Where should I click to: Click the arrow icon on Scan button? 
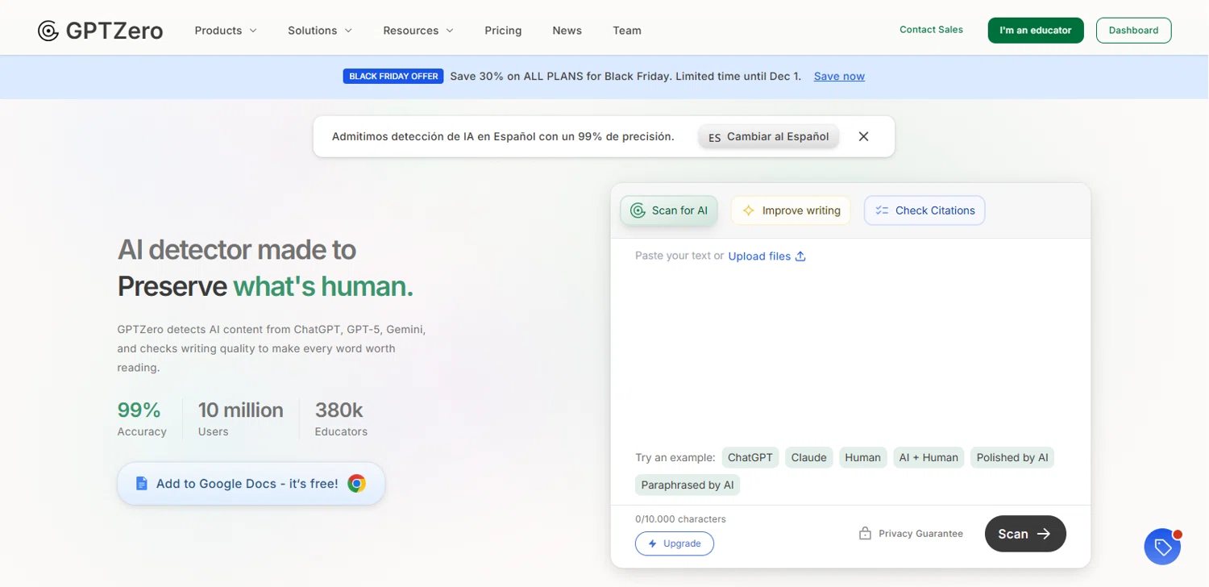[1044, 534]
